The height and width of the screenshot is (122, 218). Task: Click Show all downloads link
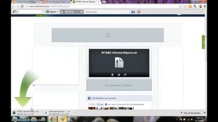pos(192,113)
